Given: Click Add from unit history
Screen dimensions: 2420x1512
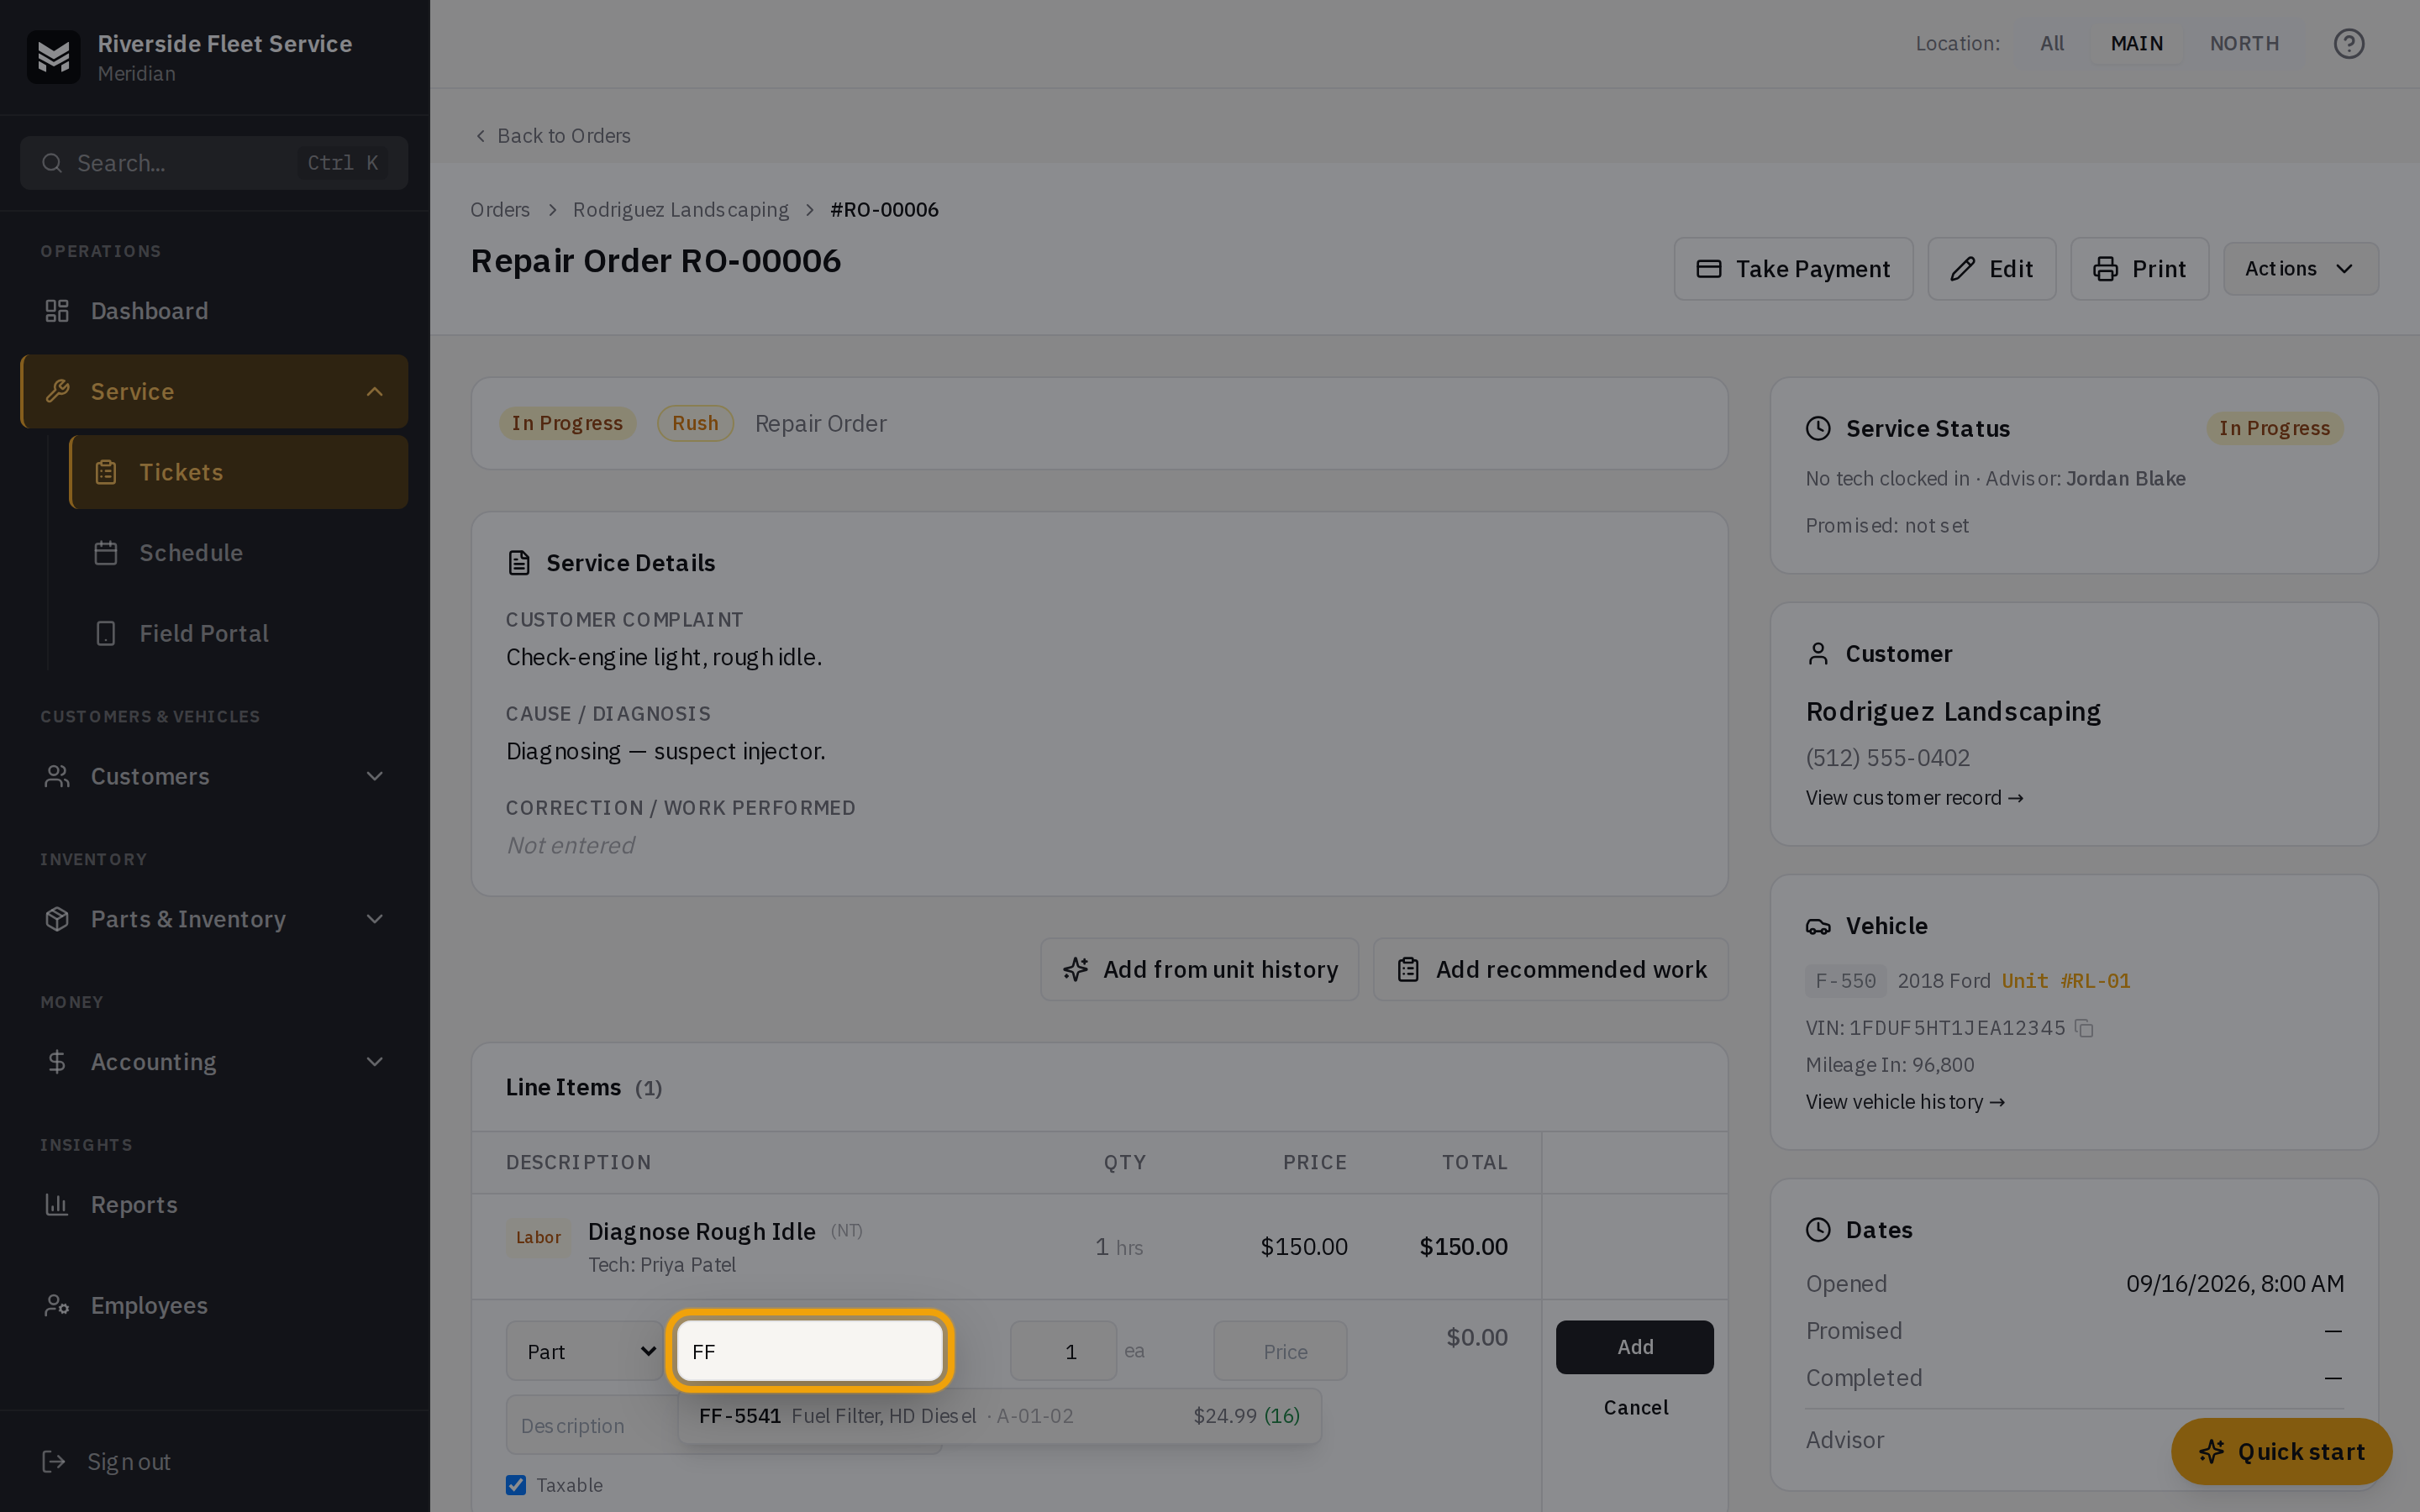Looking at the screenshot, I should (x=1199, y=969).
